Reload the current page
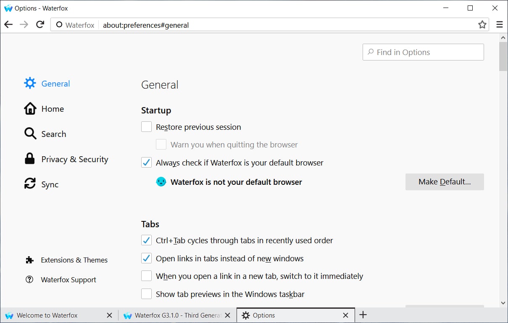This screenshot has height=323, width=508. [40, 25]
